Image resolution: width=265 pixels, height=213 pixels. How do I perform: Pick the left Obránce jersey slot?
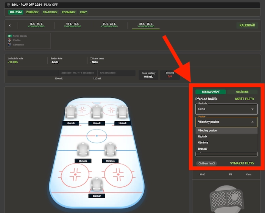point(83,150)
